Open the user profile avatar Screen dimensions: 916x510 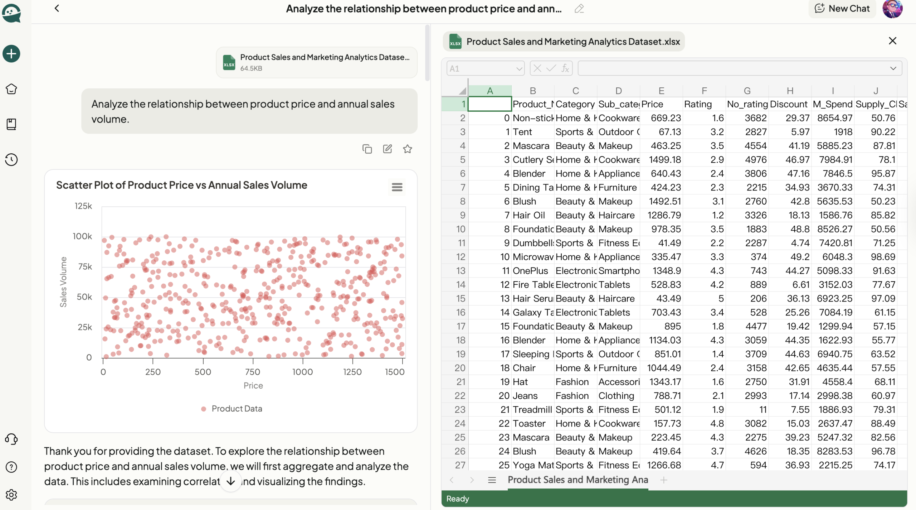pos(892,9)
